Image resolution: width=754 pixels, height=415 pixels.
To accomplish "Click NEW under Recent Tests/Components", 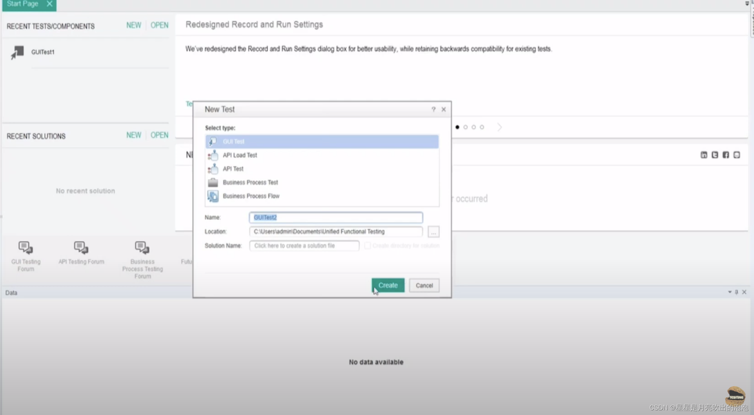I will (x=134, y=25).
